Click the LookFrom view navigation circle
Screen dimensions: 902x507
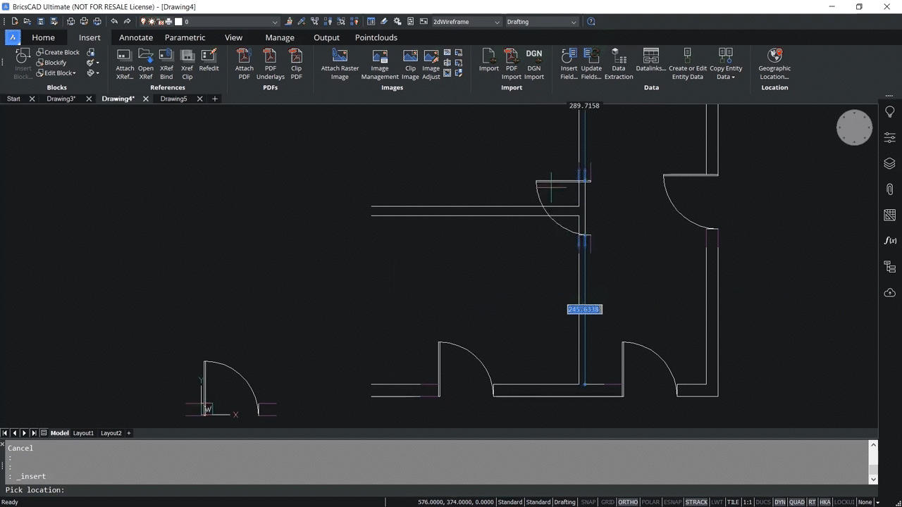[x=854, y=127]
